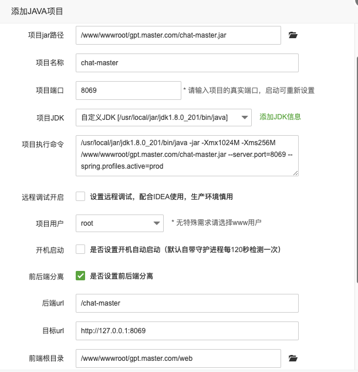Click the 项目用户 label
The width and height of the screenshot is (358, 372).
[x=50, y=223]
